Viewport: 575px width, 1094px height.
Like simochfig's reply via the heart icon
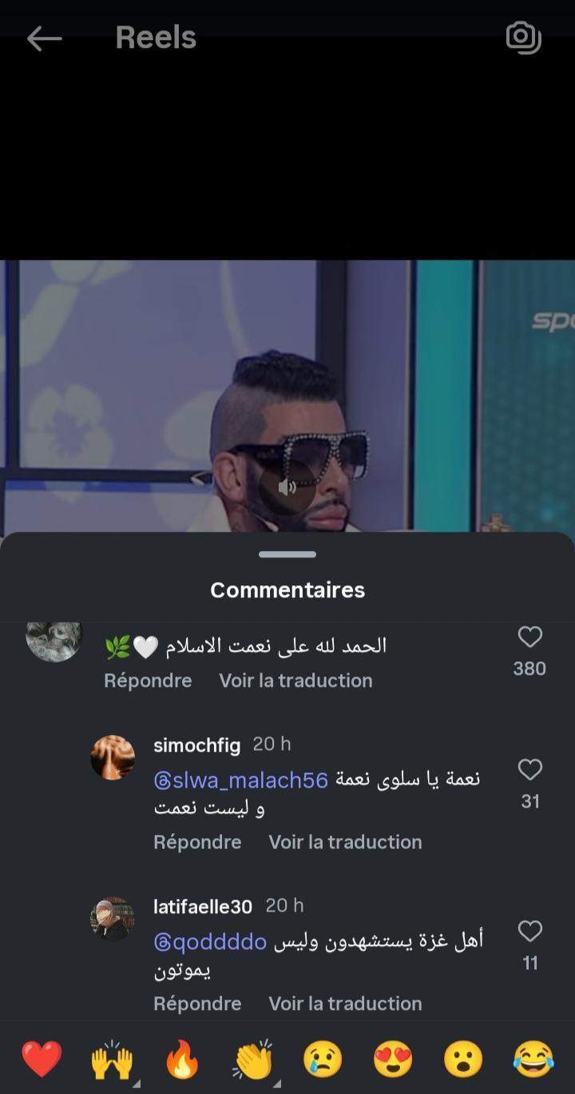[x=530, y=770]
